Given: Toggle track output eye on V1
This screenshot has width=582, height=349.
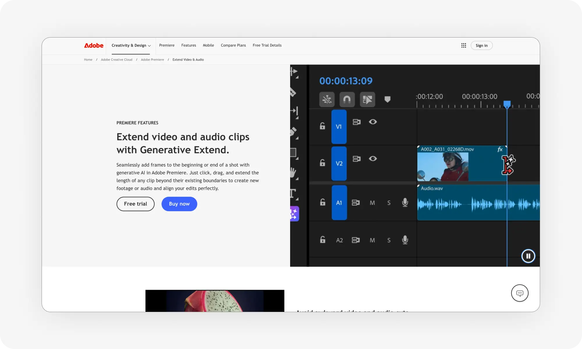Looking at the screenshot, I should [x=373, y=122].
